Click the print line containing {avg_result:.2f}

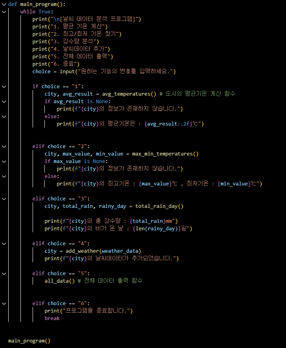pos(130,124)
